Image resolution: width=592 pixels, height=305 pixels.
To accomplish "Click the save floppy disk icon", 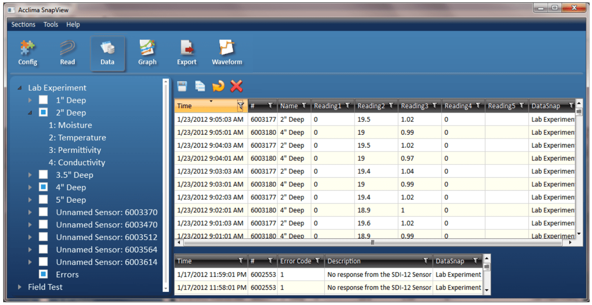I will tap(182, 86).
